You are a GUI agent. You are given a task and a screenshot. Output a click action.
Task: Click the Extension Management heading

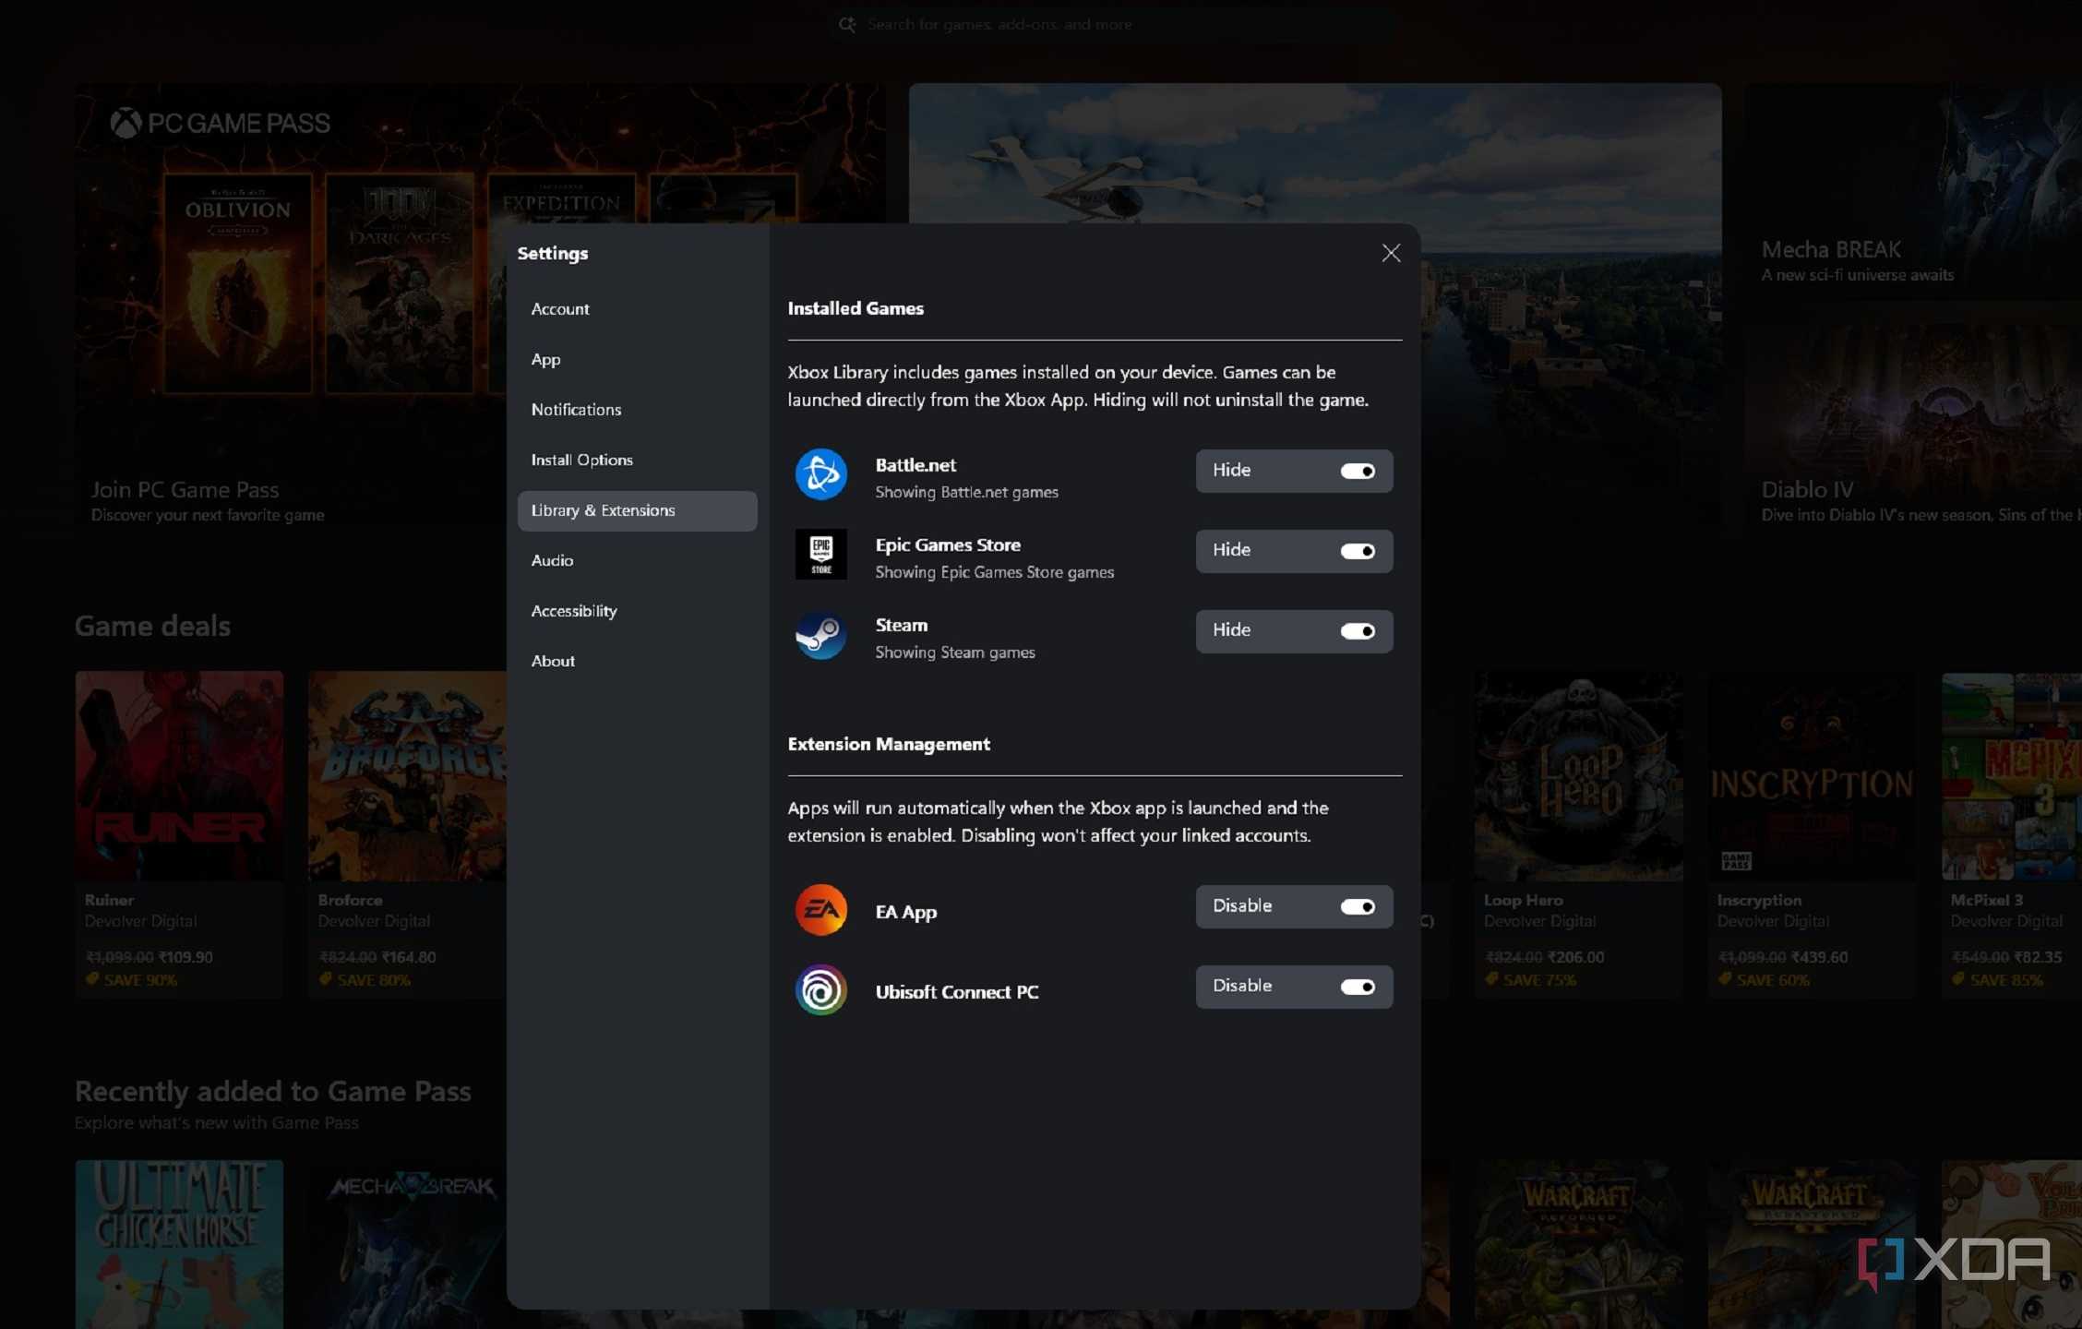pyautogui.click(x=889, y=745)
